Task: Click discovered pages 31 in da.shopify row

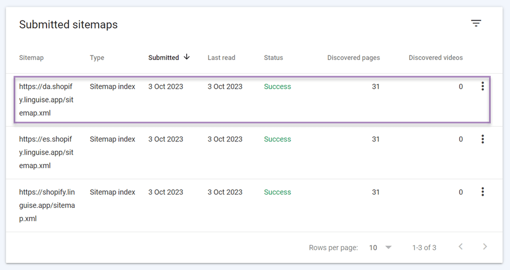Action: point(376,87)
